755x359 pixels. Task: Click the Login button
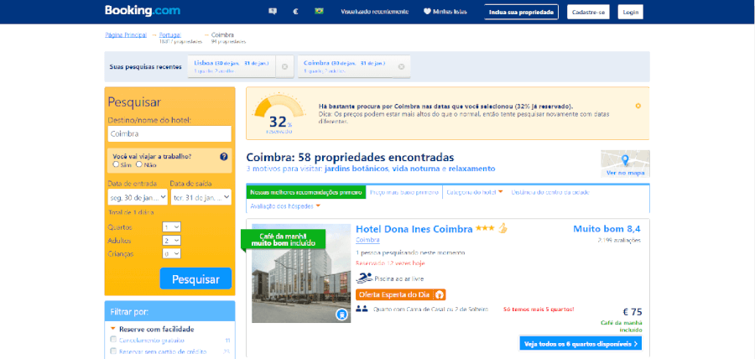630,12
